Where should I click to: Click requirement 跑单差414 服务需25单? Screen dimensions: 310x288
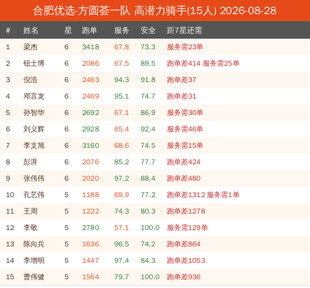(x=203, y=63)
